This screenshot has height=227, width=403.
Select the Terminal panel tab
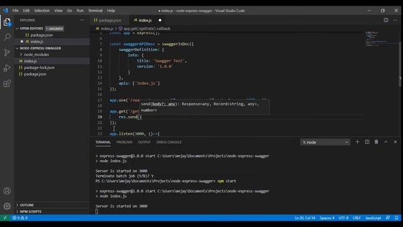[103, 142]
